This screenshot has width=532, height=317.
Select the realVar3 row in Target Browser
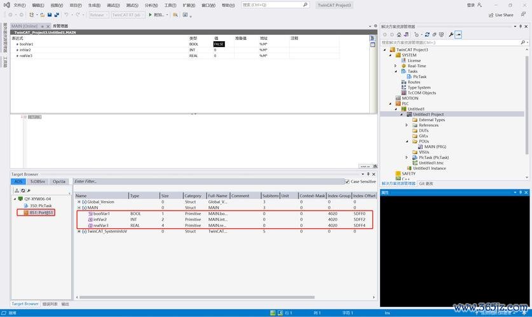click(225, 226)
